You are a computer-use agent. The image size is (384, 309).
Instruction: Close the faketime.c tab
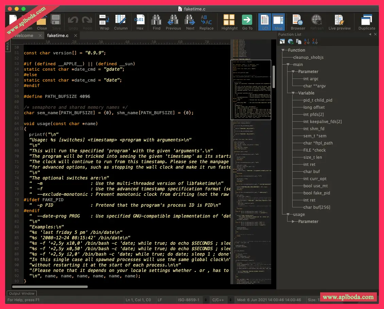[76, 36]
